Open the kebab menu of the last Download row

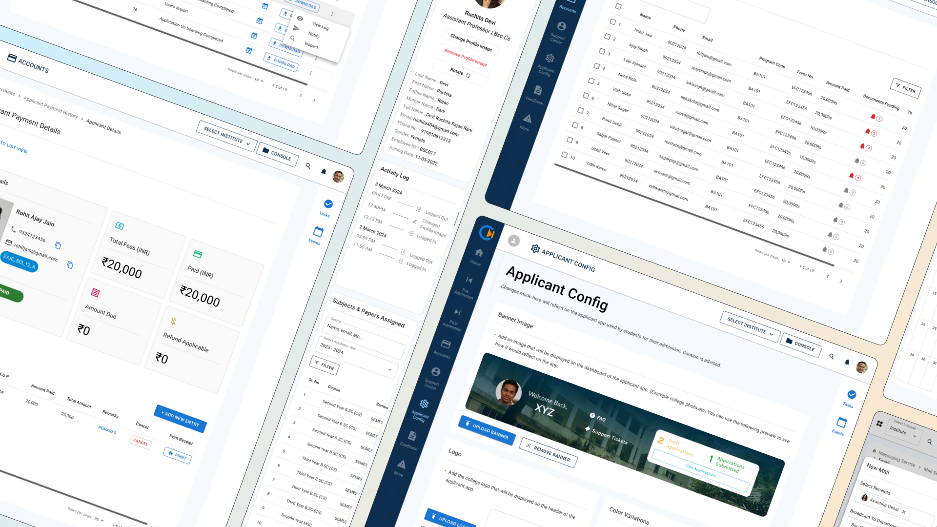(310, 73)
